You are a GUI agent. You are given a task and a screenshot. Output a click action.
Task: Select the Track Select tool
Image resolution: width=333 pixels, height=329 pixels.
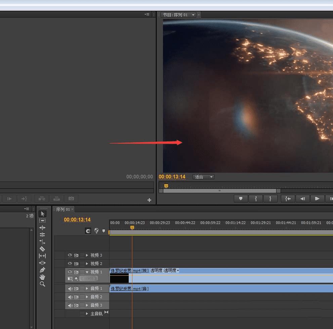pyautogui.click(x=42, y=221)
